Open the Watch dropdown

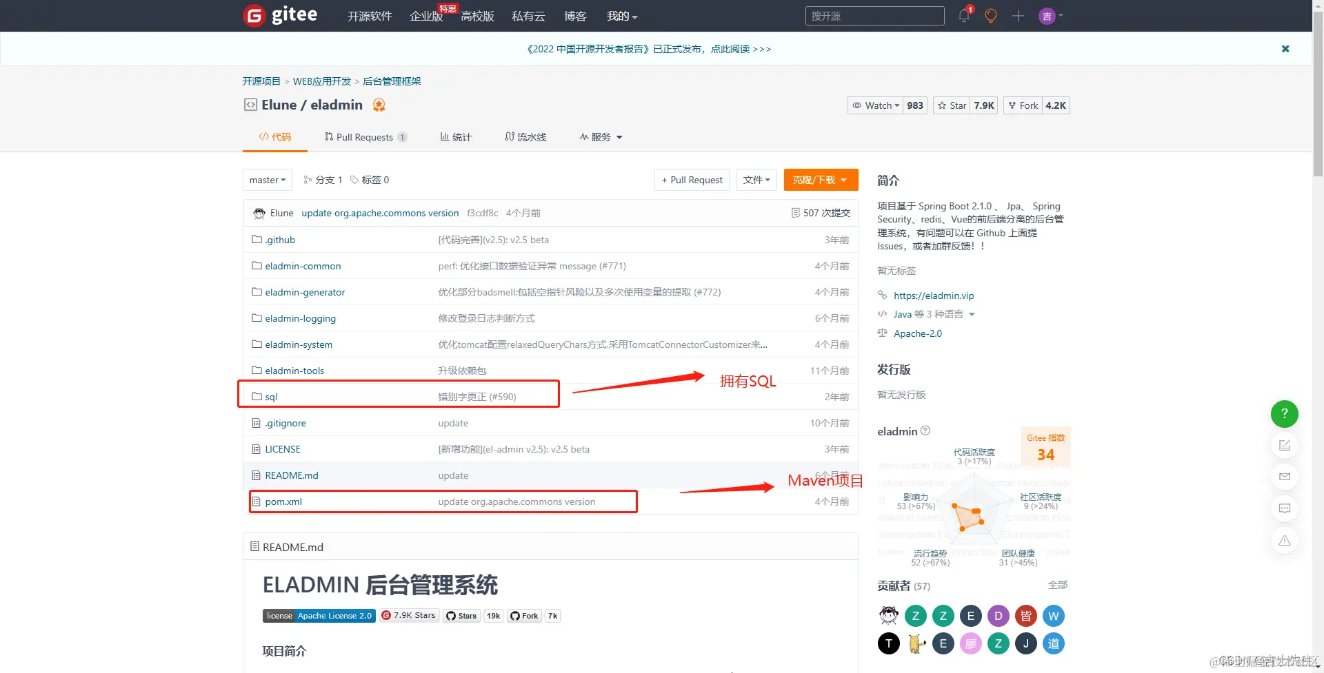[x=876, y=105]
